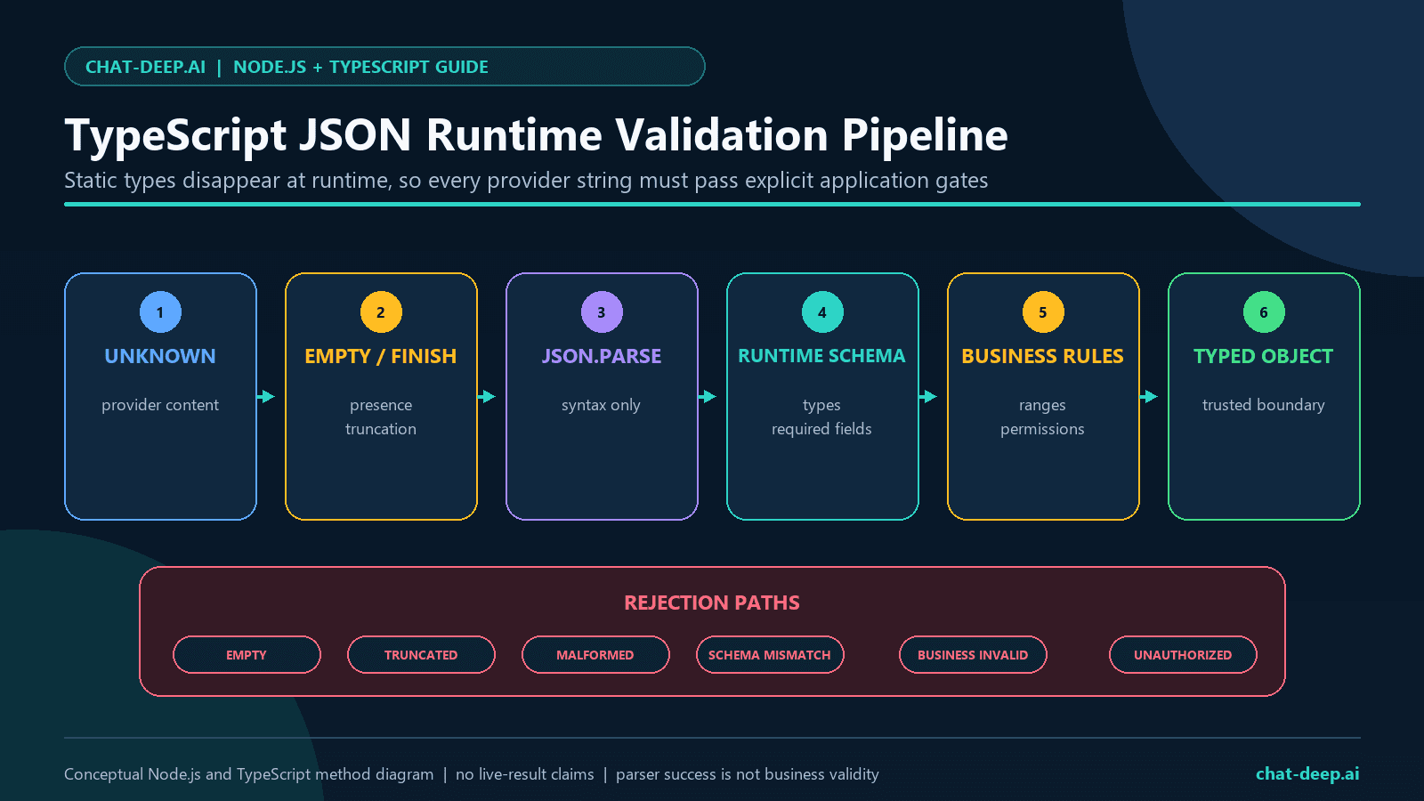The width and height of the screenshot is (1424, 801).
Task: Click the REJECTION PATHS heading
Action: click(x=712, y=603)
